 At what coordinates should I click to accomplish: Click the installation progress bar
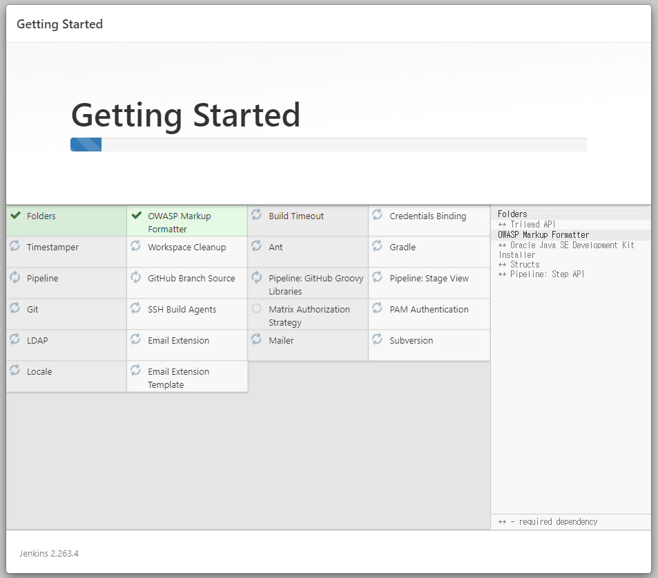coord(329,144)
